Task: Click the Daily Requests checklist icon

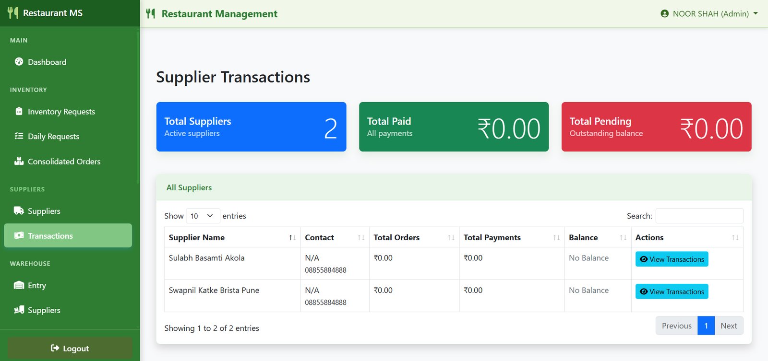Action: pyautogui.click(x=19, y=136)
